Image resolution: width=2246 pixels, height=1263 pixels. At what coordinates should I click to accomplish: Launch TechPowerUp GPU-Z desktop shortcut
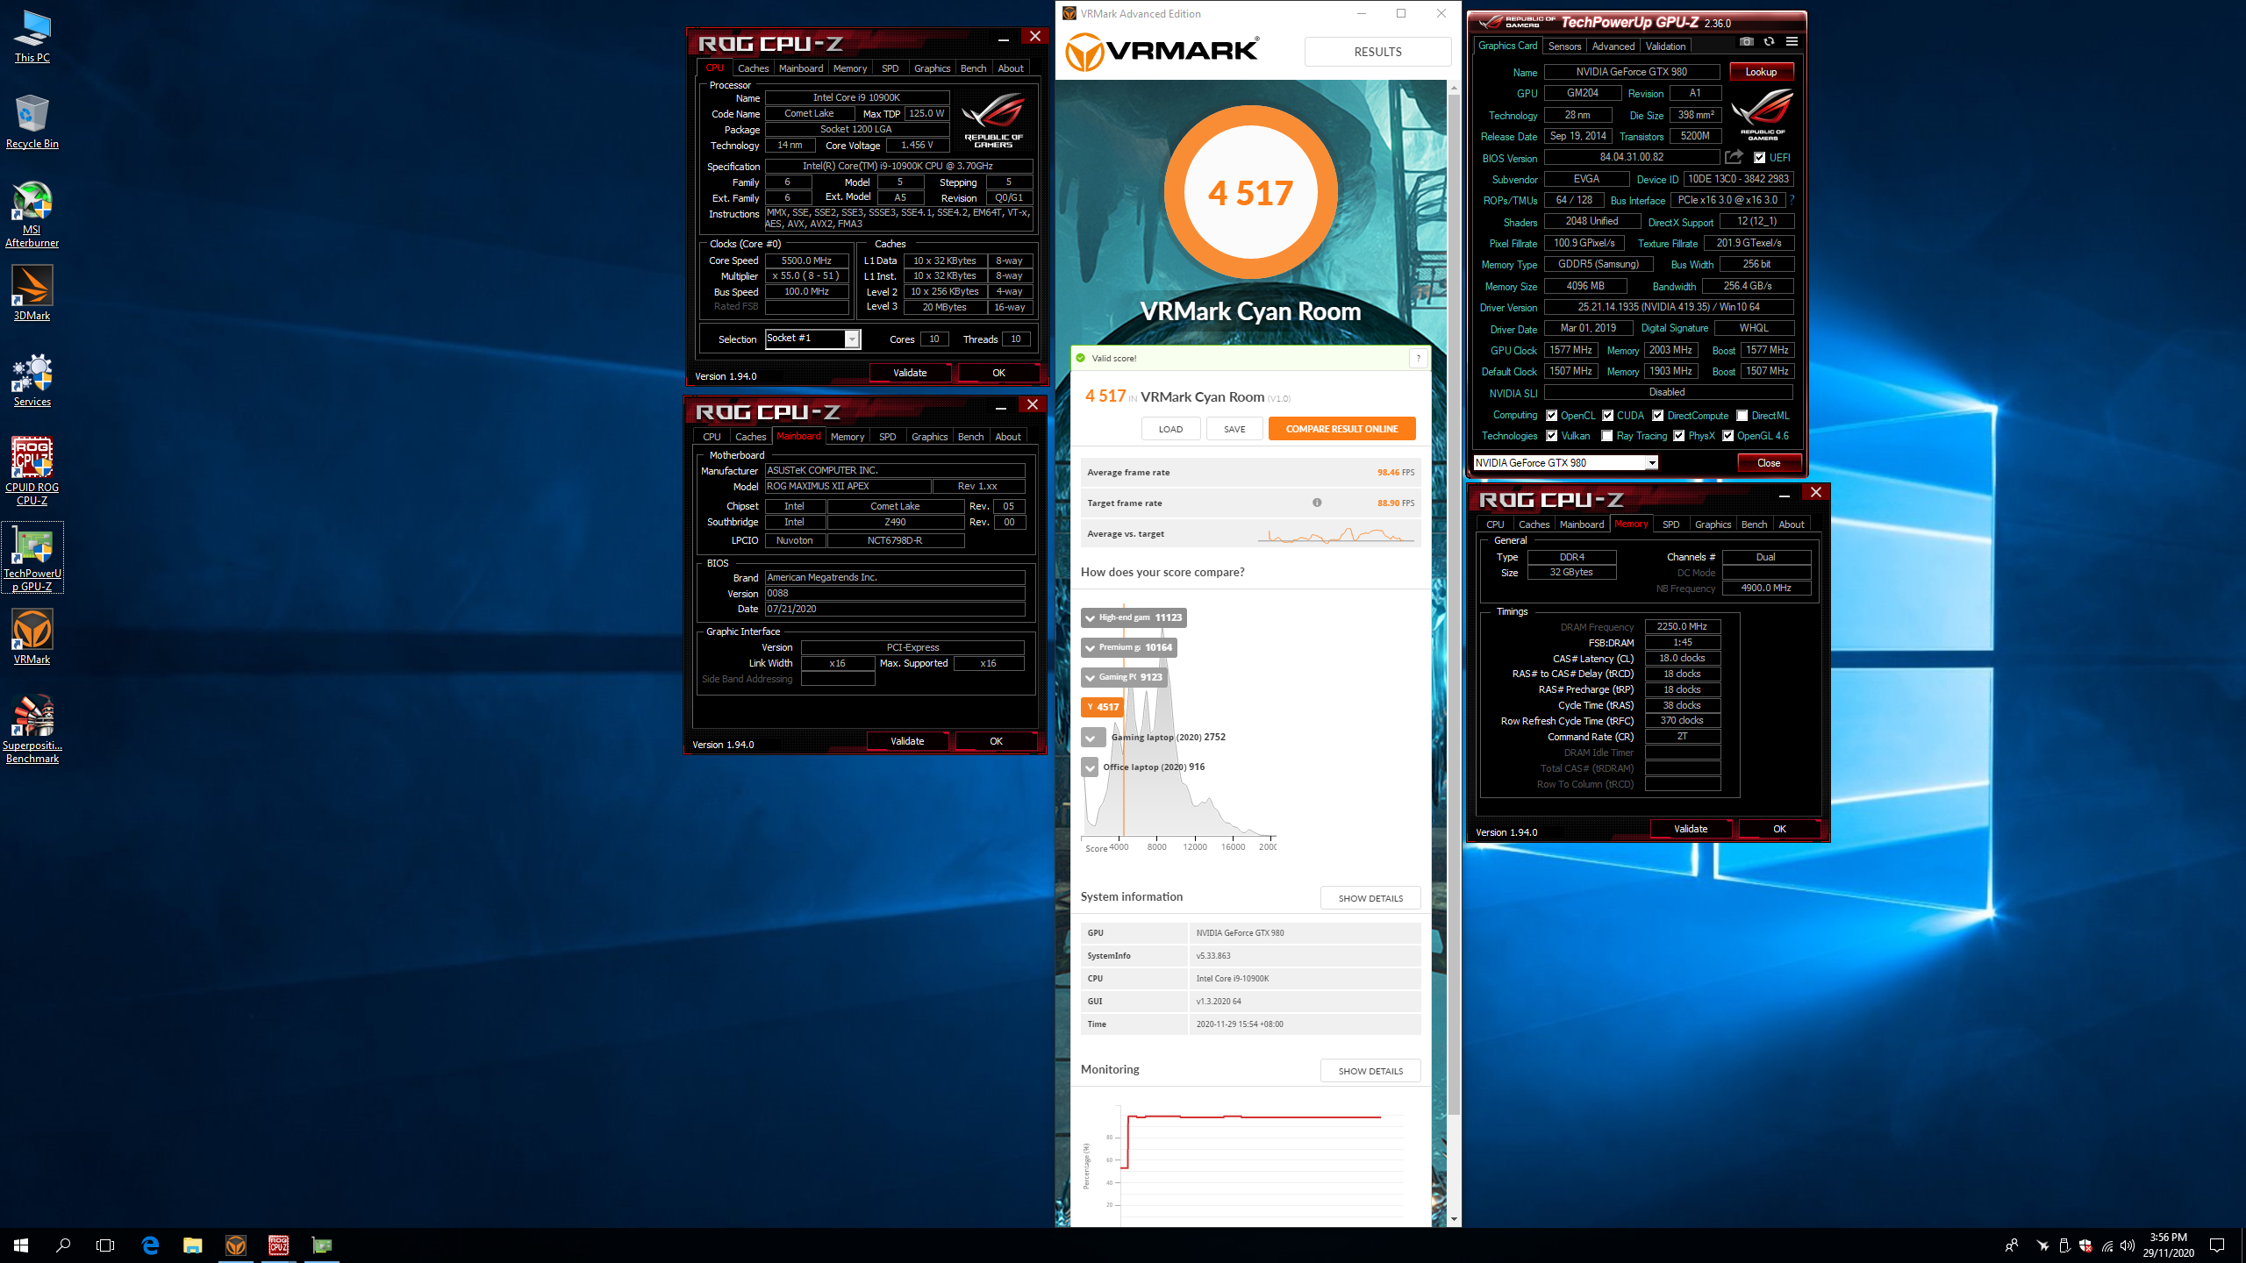32,558
